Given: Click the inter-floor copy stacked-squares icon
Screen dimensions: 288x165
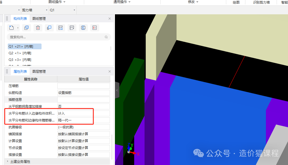Looking at the screenshot, I should point(49,28).
